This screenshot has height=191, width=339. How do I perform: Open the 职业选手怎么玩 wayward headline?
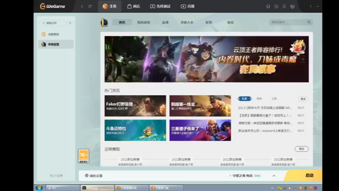(x=265, y=131)
